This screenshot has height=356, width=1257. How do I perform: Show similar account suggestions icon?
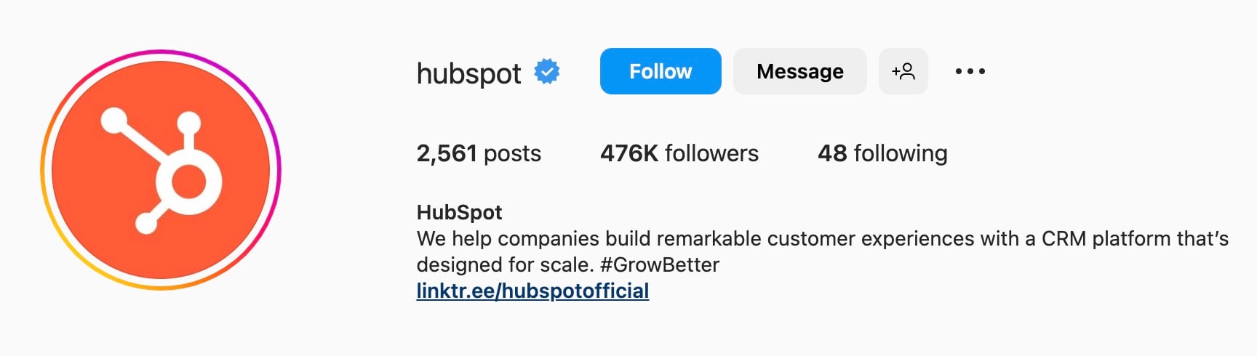pyautogui.click(x=903, y=71)
